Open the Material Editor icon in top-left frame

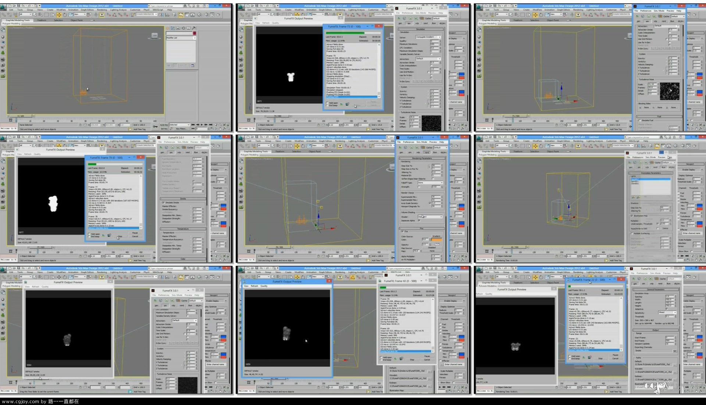click(200, 15)
